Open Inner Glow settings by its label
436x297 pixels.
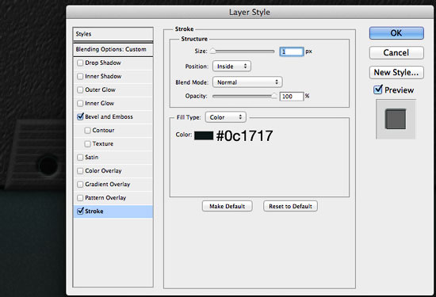click(x=100, y=103)
